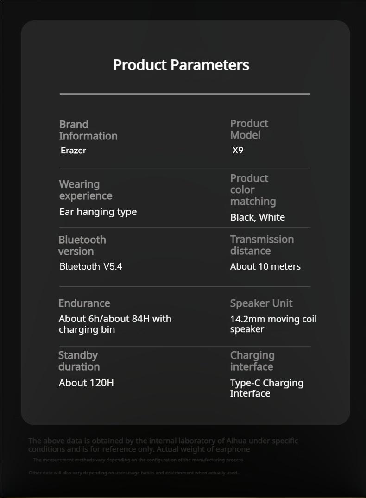Select the Wearing experience label
The height and width of the screenshot is (498, 366).
(x=86, y=190)
